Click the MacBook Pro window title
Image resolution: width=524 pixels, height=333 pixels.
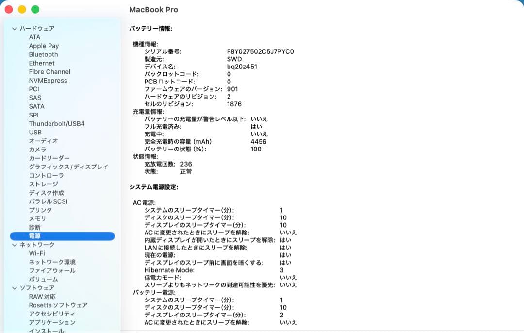point(154,10)
